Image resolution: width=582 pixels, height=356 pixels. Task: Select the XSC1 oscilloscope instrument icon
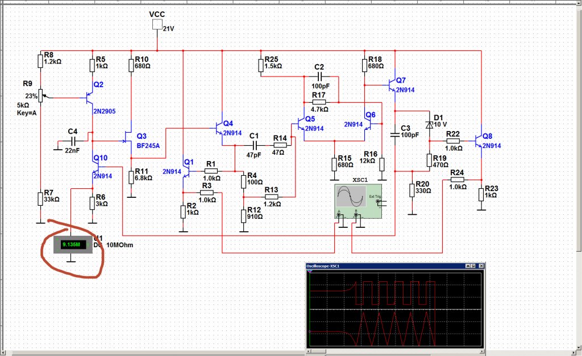358,201
